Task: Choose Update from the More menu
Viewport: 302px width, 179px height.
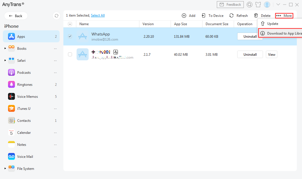Action: (x=272, y=24)
